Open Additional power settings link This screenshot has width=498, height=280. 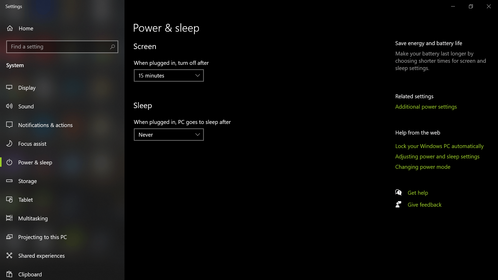pyautogui.click(x=426, y=107)
